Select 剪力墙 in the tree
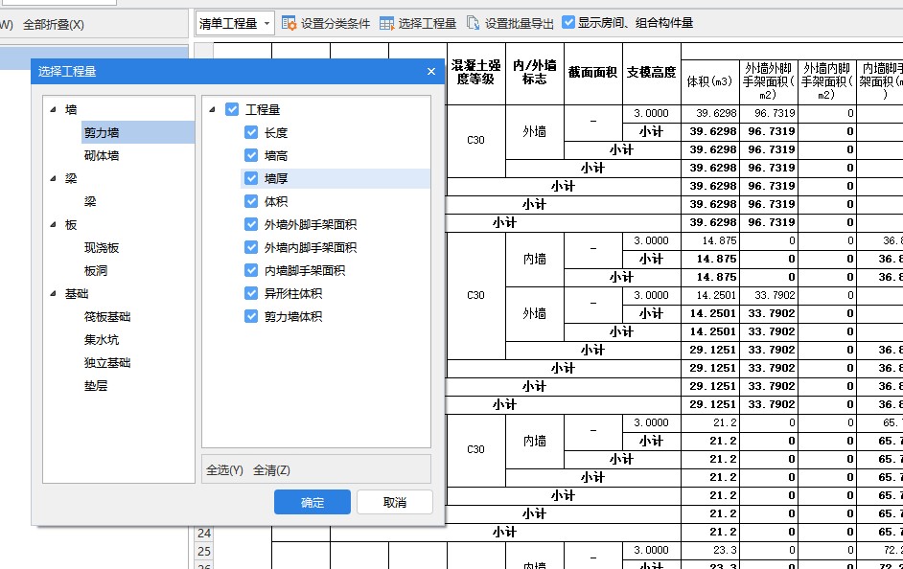Image resolution: width=903 pixels, height=569 pixels. pos(102,132)
